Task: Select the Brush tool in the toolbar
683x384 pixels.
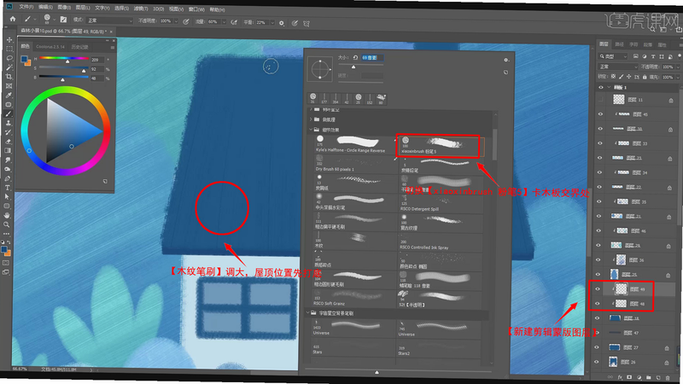Action: [x=9, y=114]
